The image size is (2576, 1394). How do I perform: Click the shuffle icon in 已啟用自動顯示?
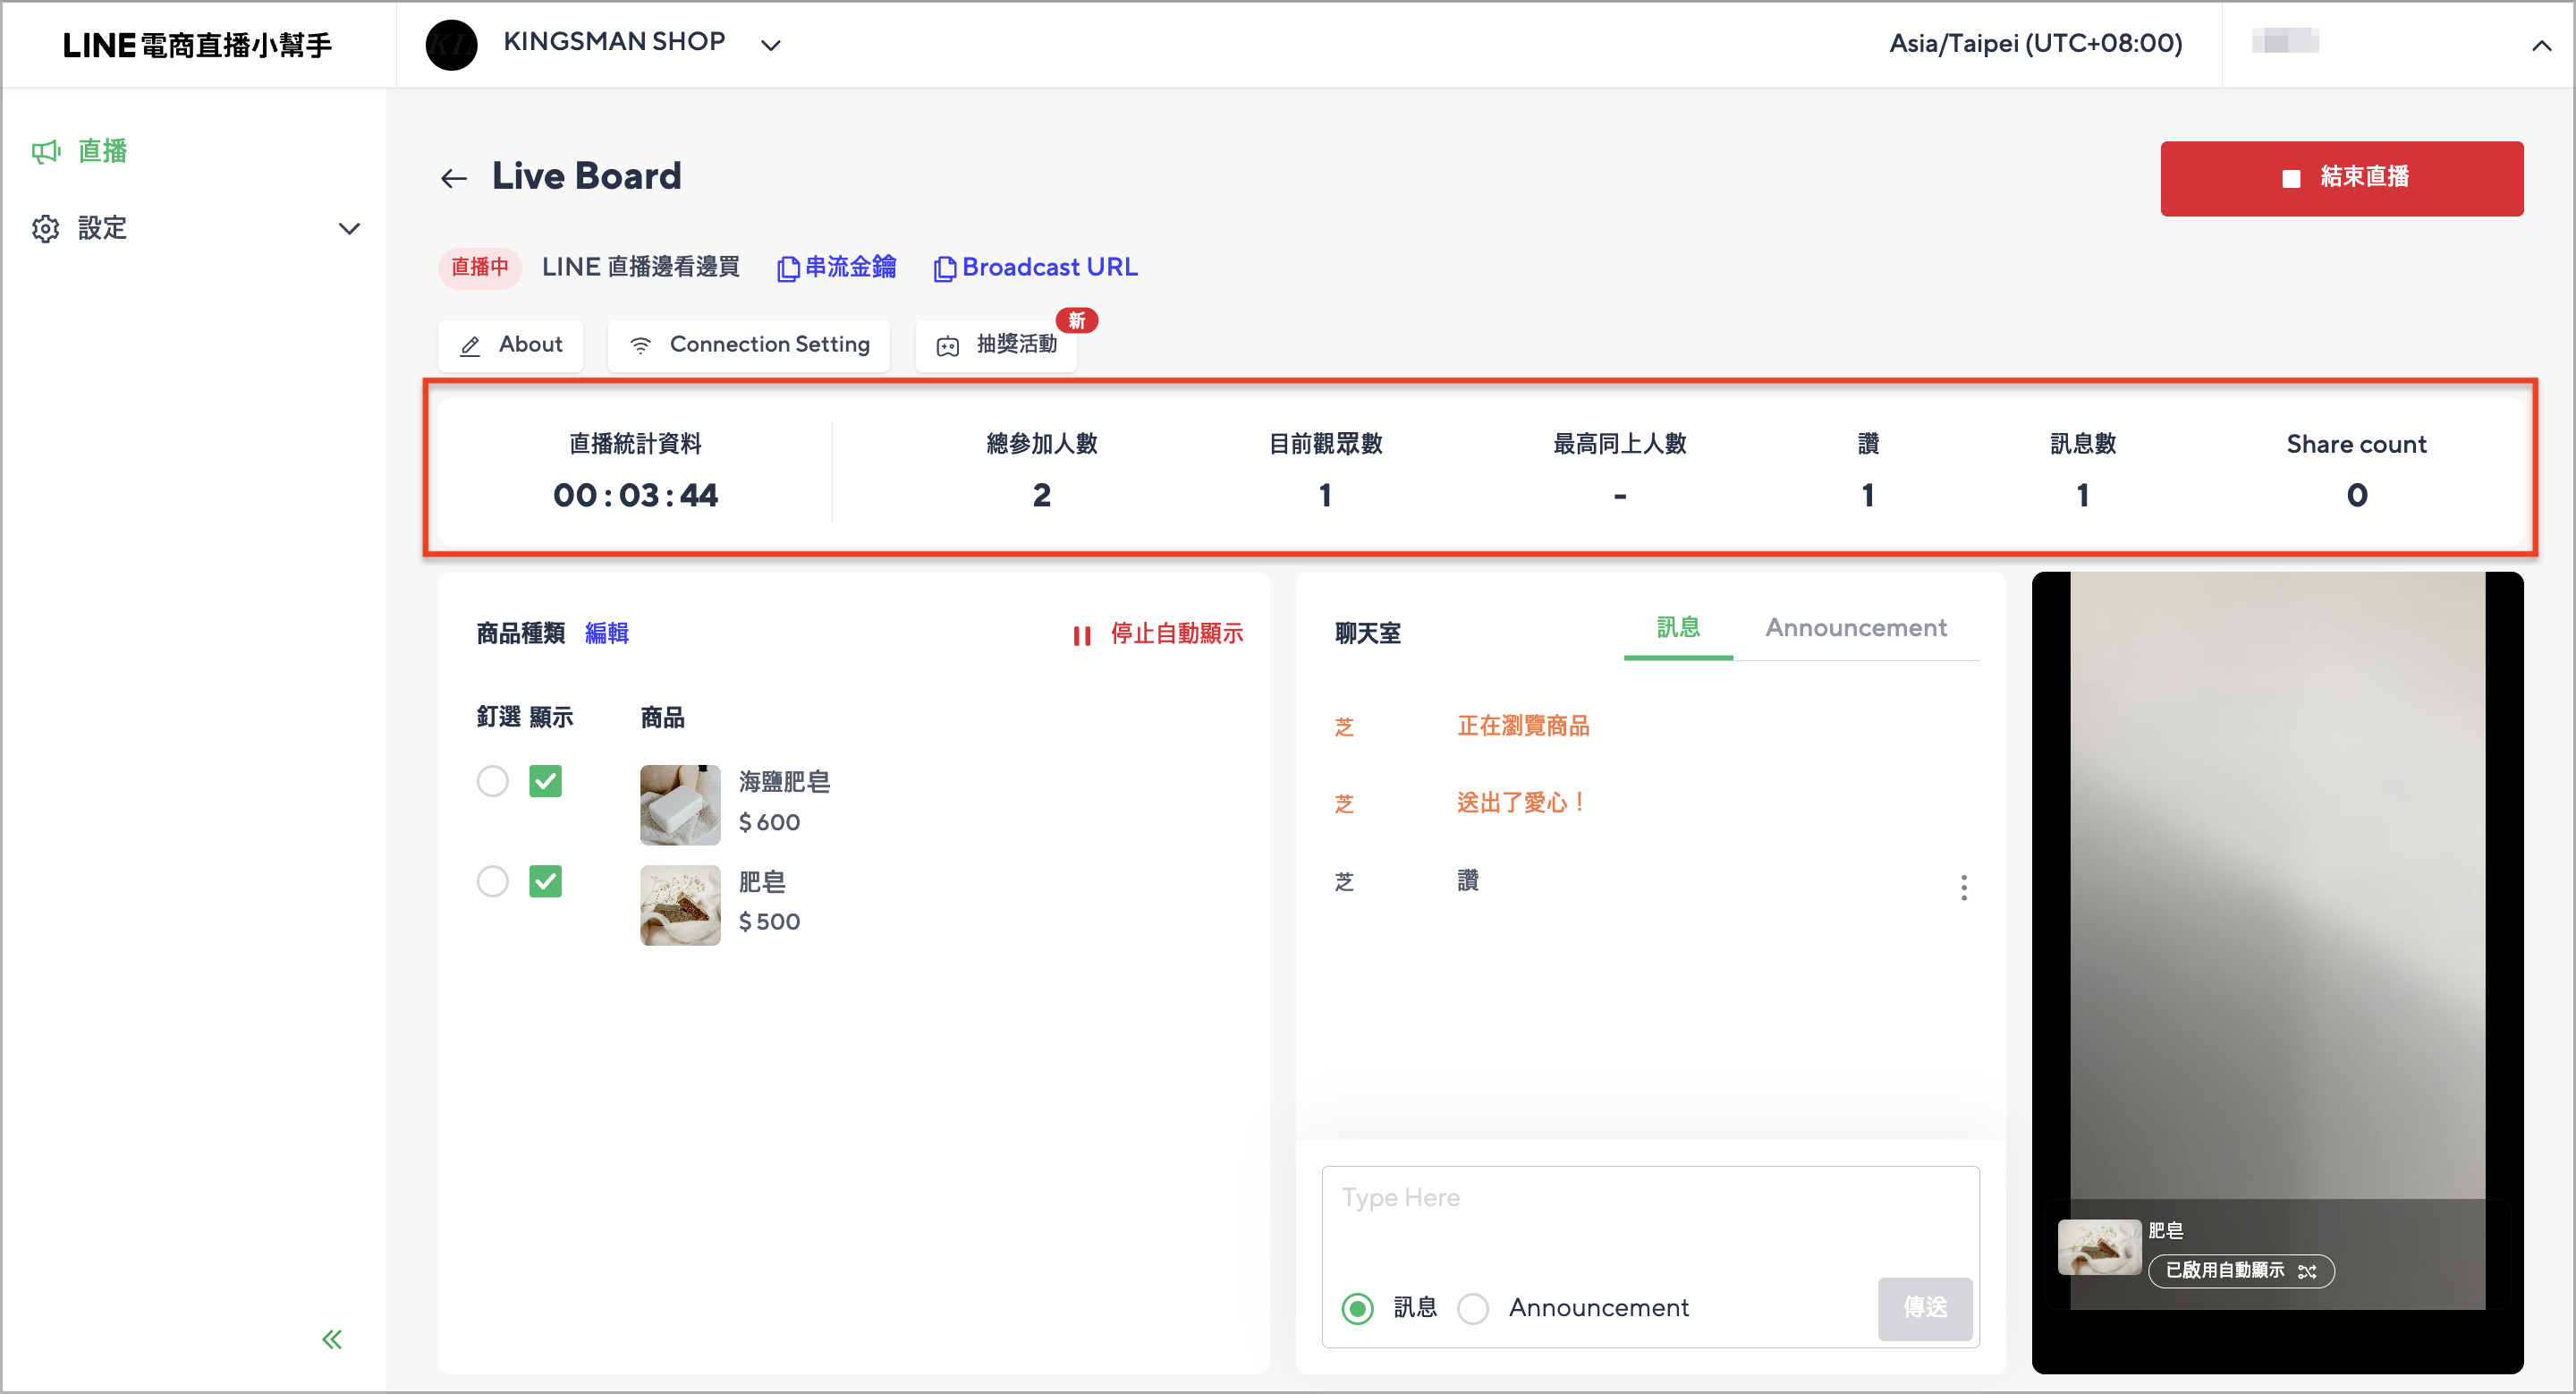point(2307,1271)
